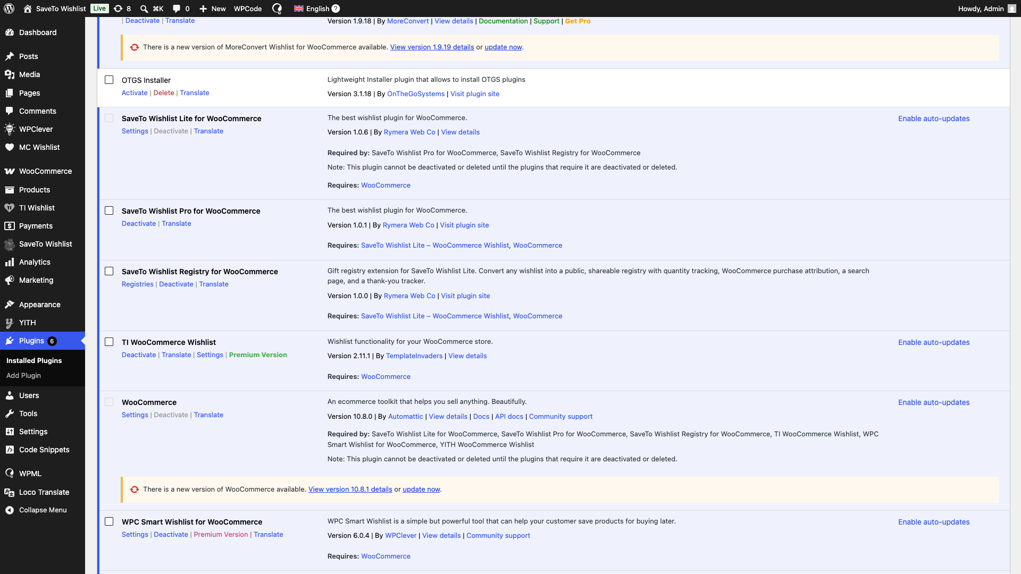Open the Get Pro link for MoreConvert
Viewport: 1021px width, 574px height.
tap(578, 21)
